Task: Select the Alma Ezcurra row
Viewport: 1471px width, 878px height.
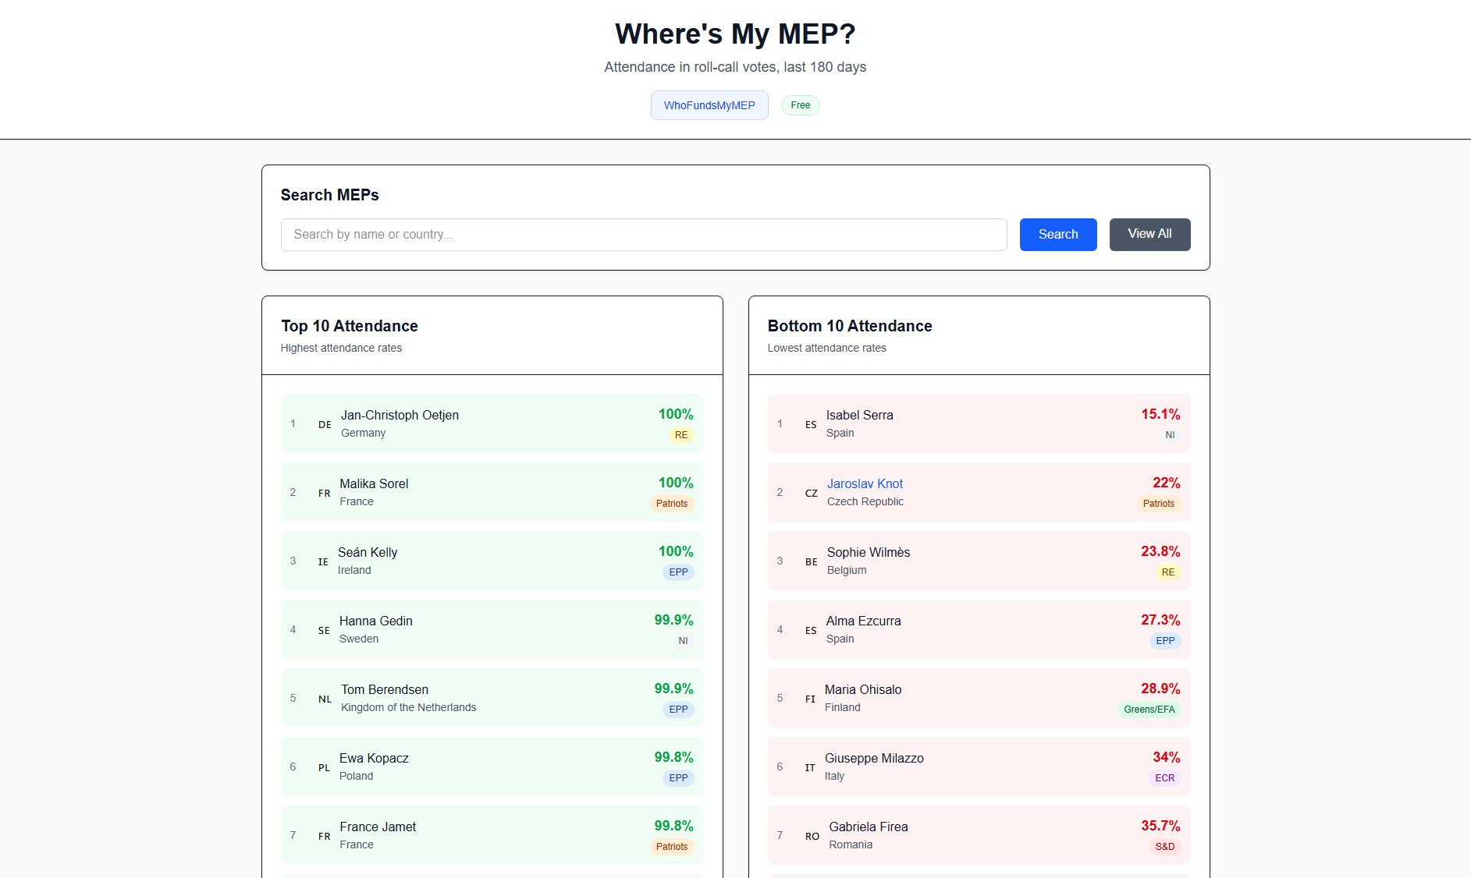Action: click(979, 629)
